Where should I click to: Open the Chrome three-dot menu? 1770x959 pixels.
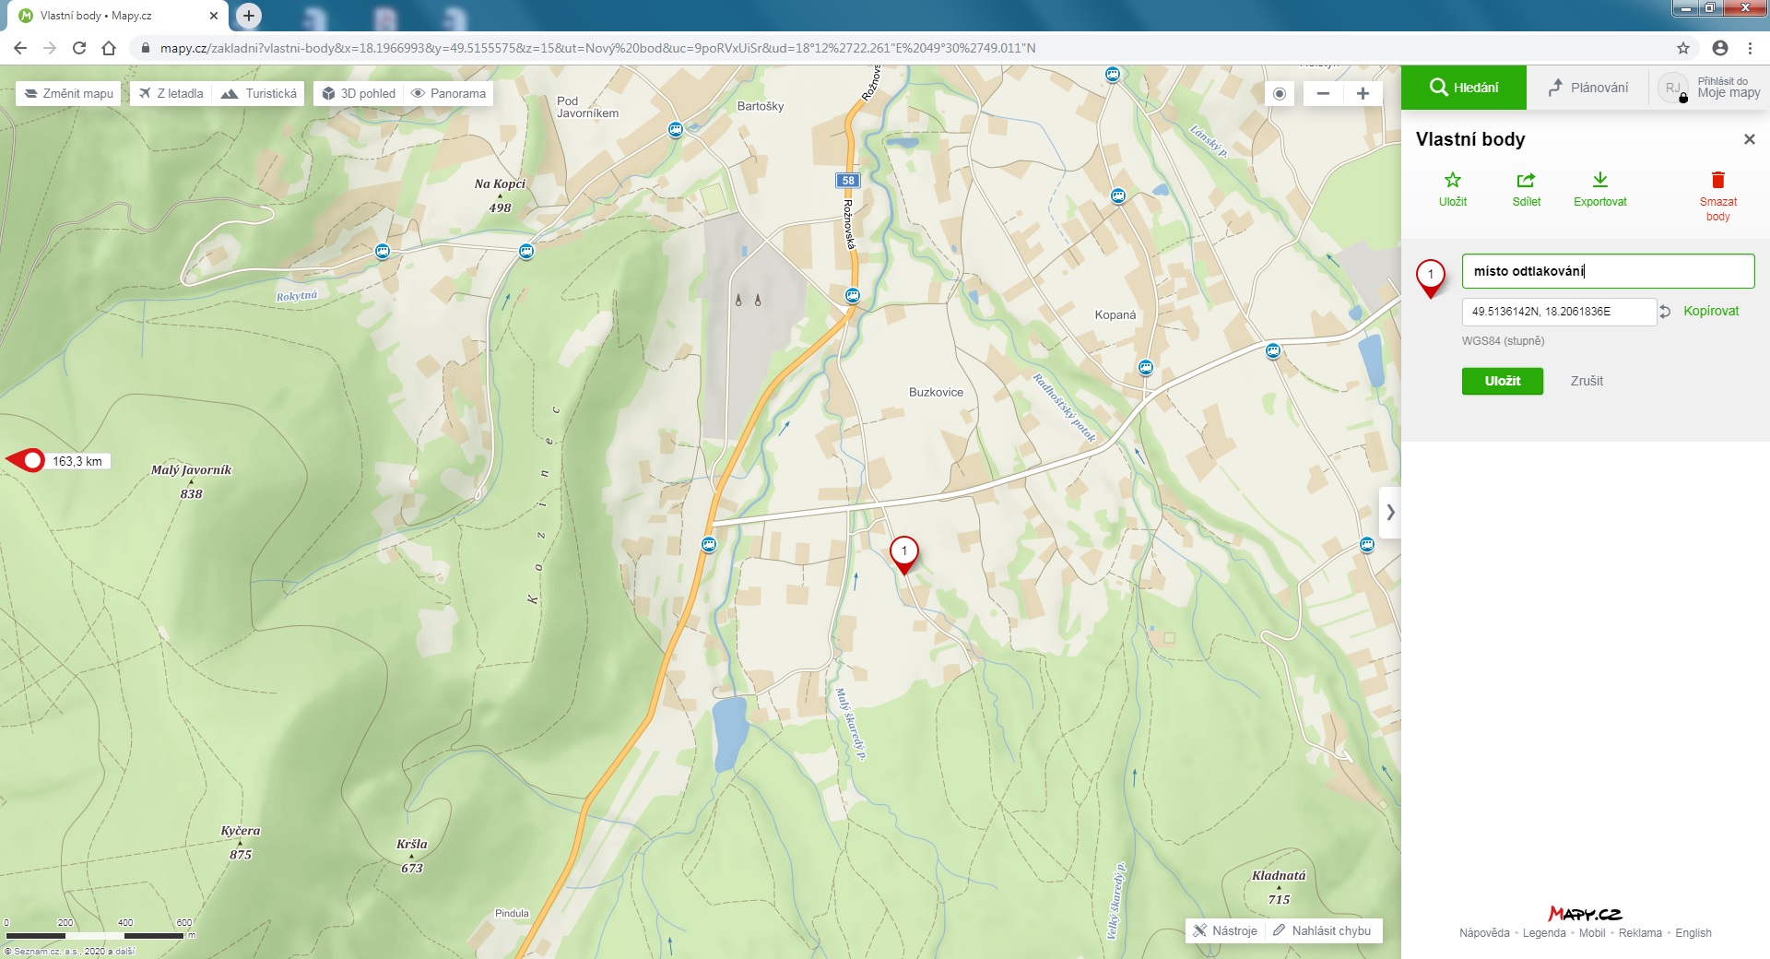click(x=1750, y=48)
